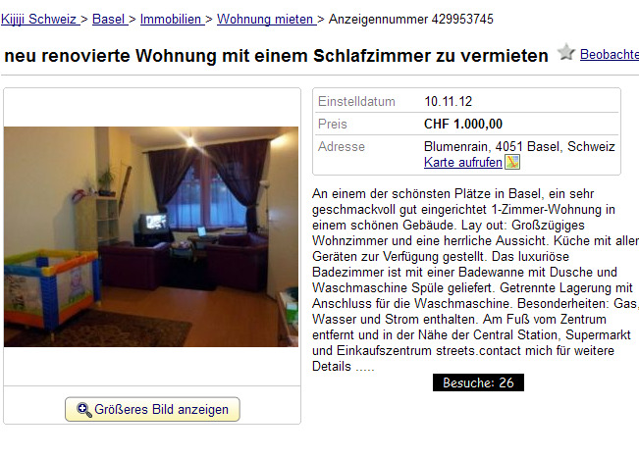Open the map icon beside Karte aufrufen
Screen dimensions: 639x458
tap(512, 162)
